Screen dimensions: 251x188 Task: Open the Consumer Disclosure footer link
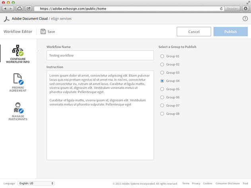point(228,184)
